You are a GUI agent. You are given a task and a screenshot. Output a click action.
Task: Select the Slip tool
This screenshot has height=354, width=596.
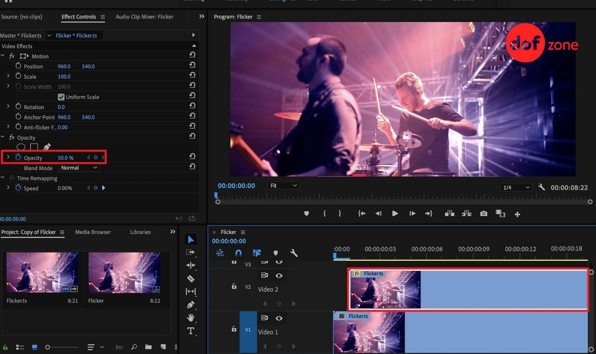click(191, 291)
